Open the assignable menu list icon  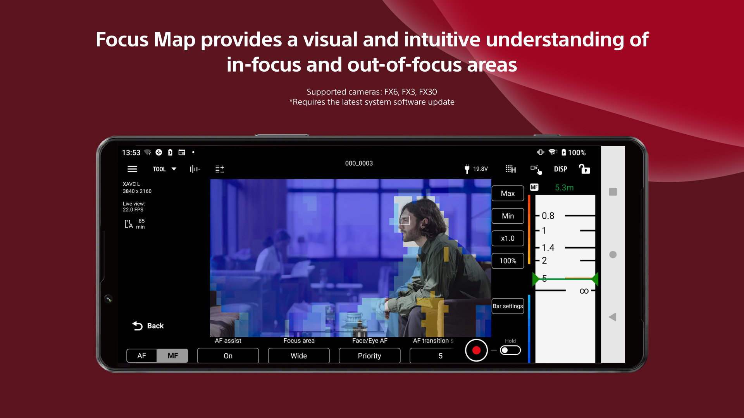[x=219, y=169]
